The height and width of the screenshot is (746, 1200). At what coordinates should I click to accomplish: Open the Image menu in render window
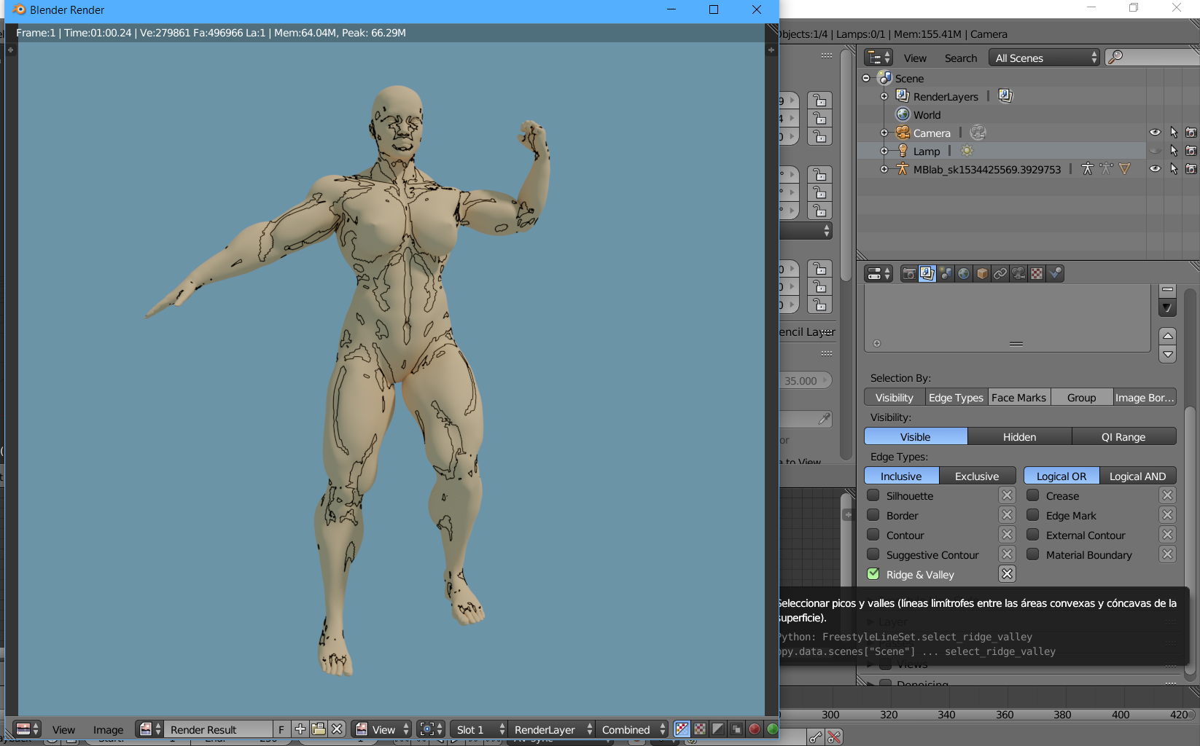tap(108, 729)
